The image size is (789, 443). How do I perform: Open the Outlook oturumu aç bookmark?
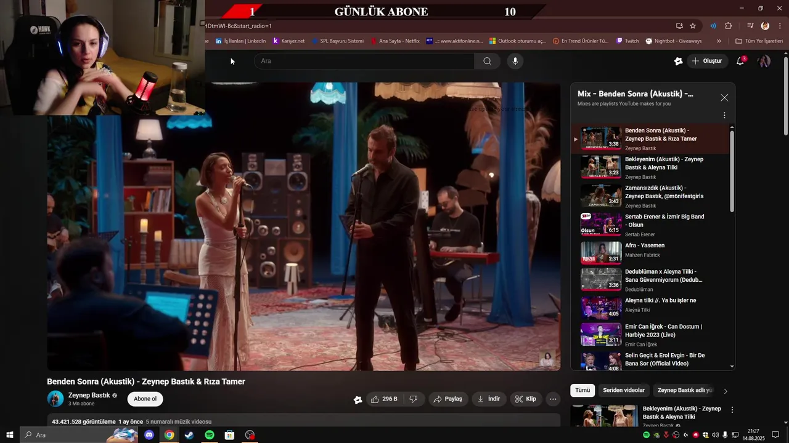coord(518,41)
